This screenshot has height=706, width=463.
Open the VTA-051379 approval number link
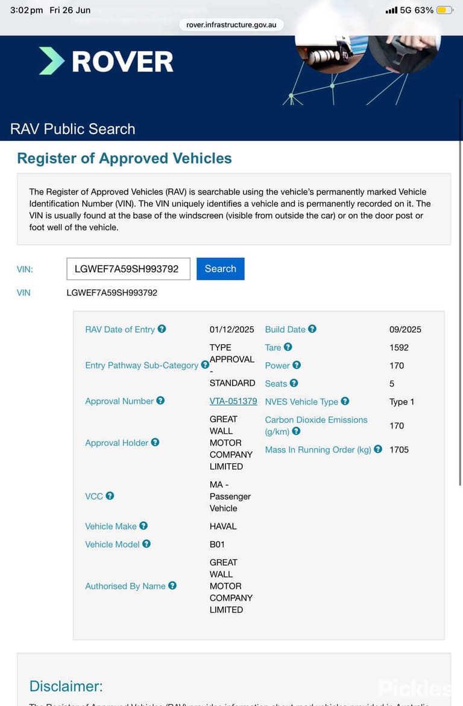(233, 401)
